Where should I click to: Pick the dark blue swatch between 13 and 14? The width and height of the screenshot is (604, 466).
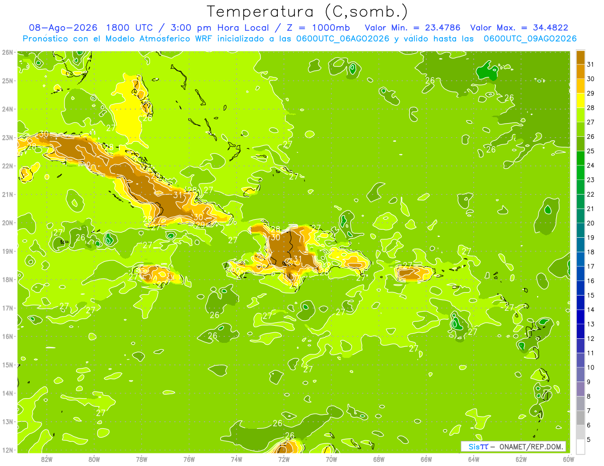pos(580,317)
